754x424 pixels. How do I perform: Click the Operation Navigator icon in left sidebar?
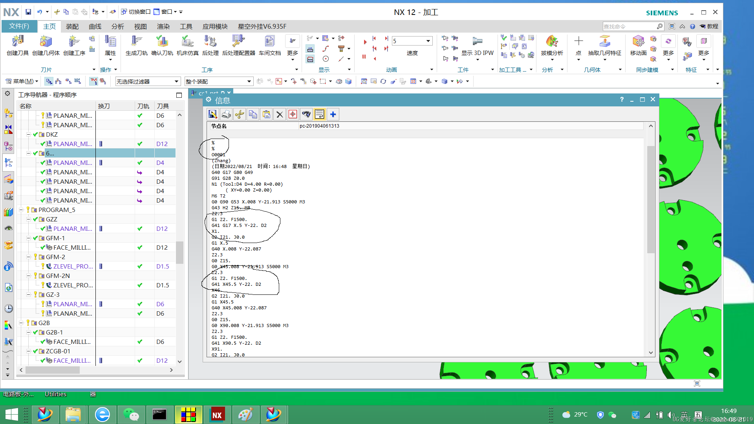[x=8, y=163]
